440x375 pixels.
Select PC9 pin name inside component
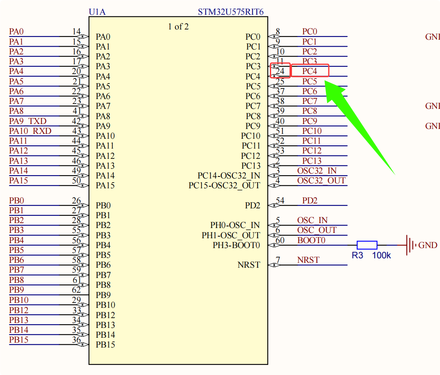tap(253, 126)
